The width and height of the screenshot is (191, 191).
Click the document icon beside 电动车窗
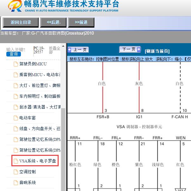point(16,118)
